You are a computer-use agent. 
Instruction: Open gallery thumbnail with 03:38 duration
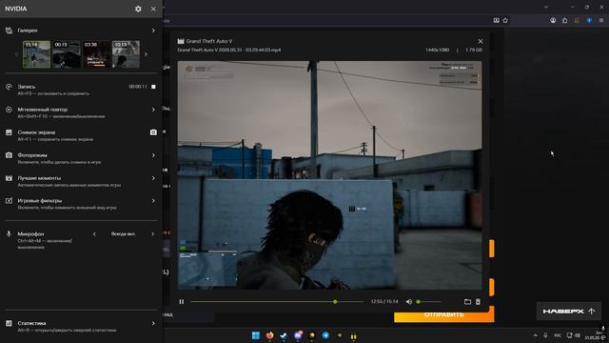pyautogui.click(x=96, y=54)
